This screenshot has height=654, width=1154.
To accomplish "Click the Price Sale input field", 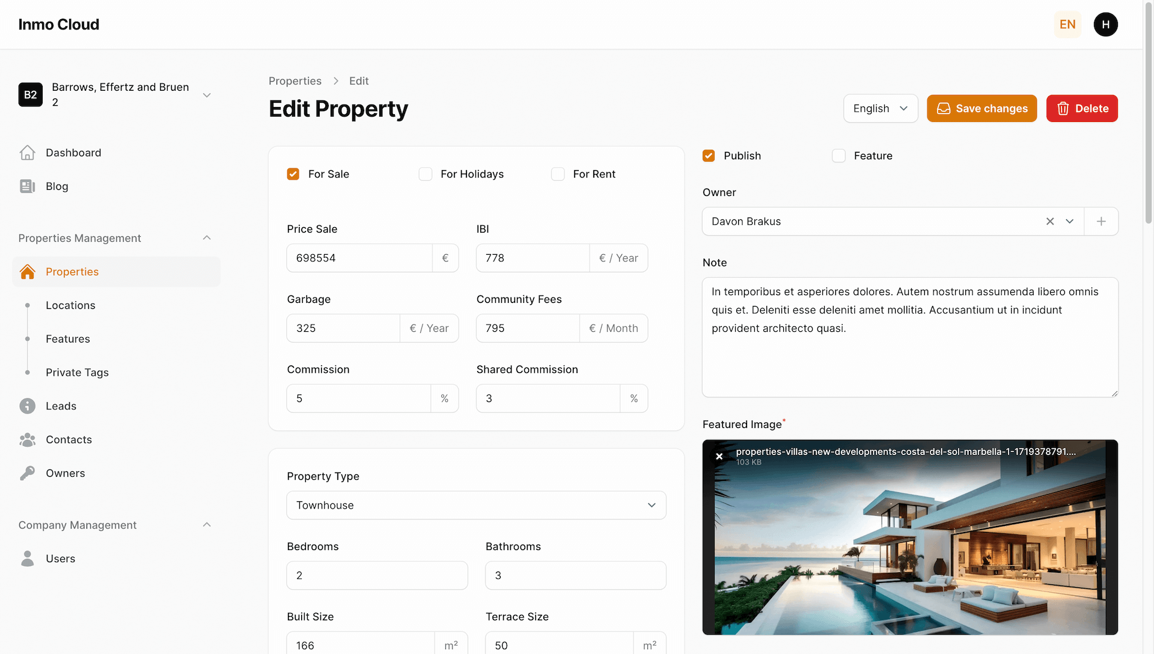I will [x=359, y=258].
